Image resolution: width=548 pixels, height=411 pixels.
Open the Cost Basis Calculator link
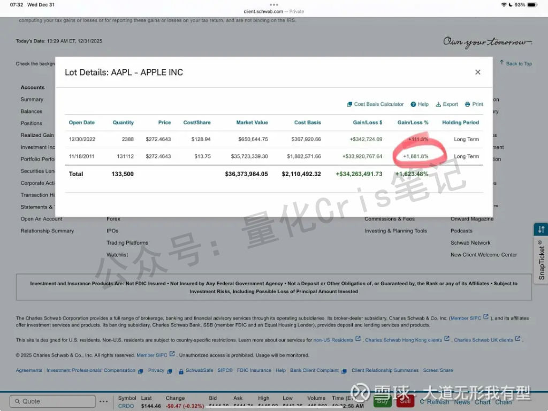tap(375, 104)
